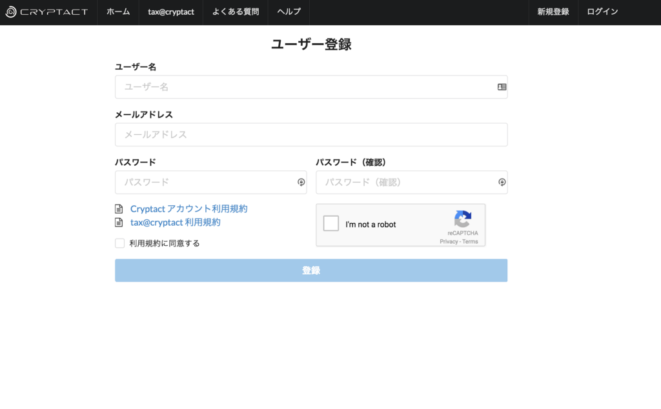Click the 利用規約に同意する label text
This screenshot has width=661, height=409.
[x=165, y=243]
